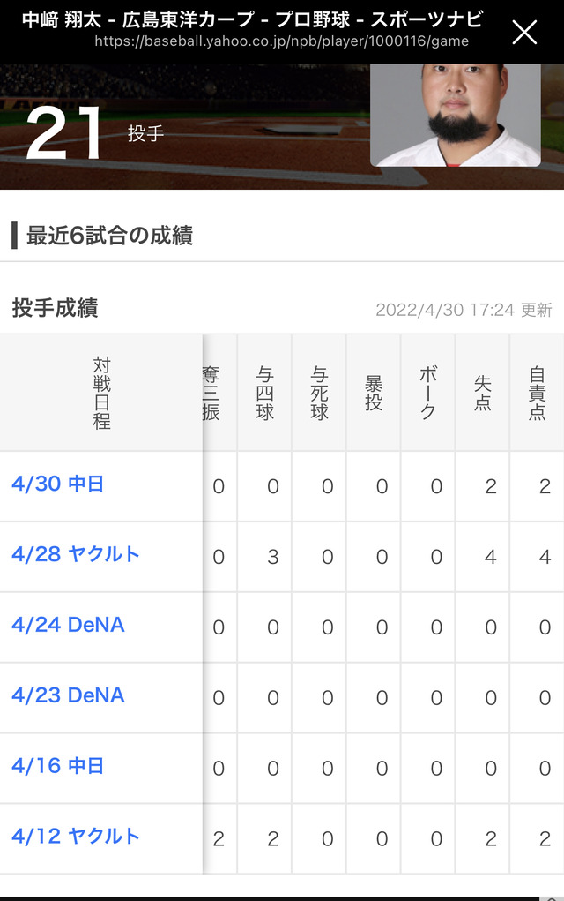The image size is (564, 901).
Task: Tap the player portrait photo
Action: [456, 115]
